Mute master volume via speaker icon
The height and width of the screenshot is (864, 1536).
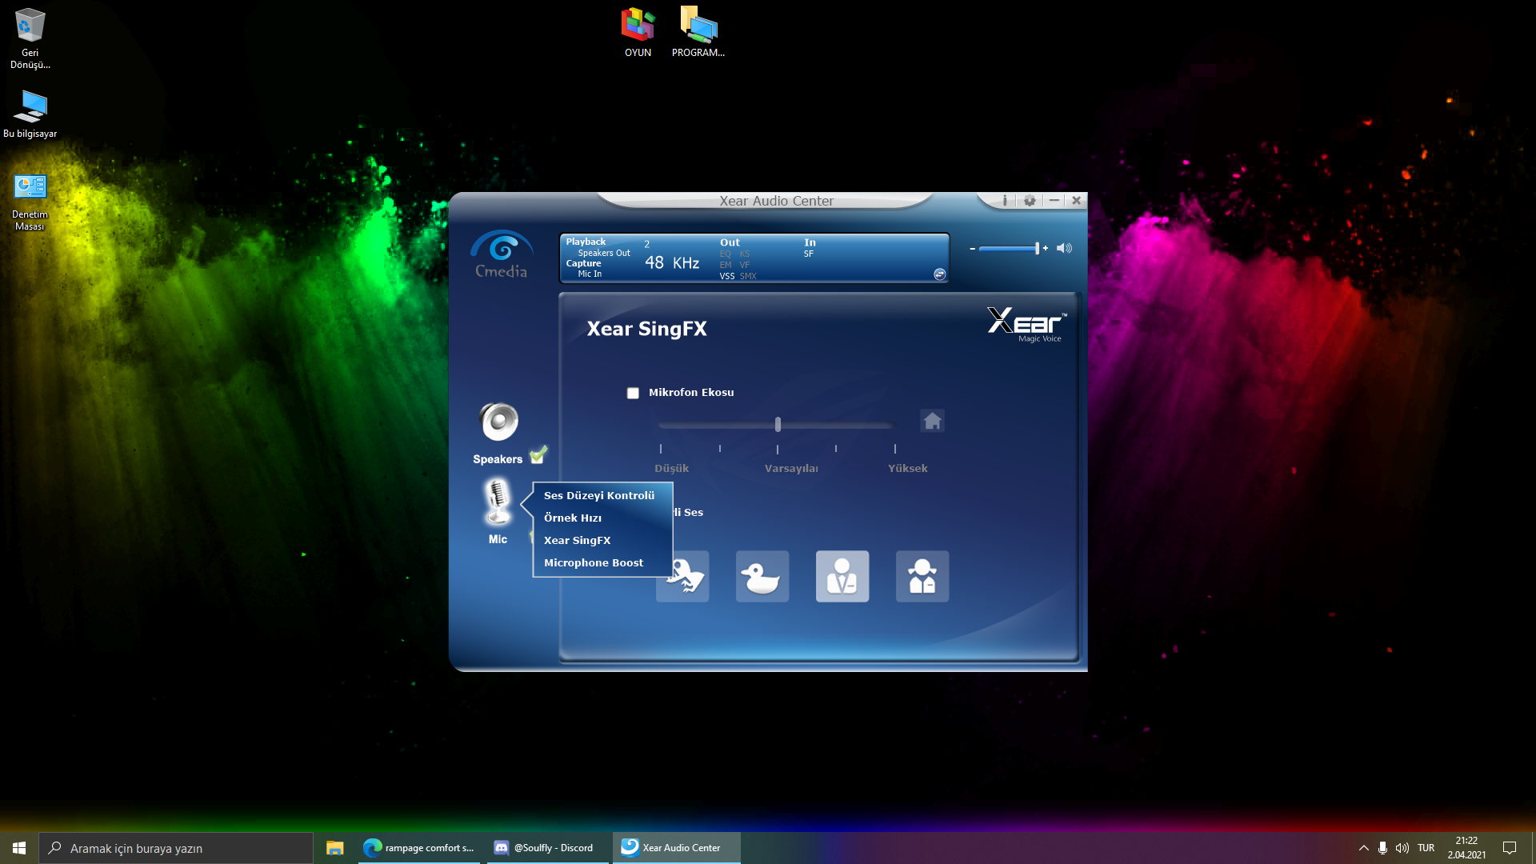1064,248
